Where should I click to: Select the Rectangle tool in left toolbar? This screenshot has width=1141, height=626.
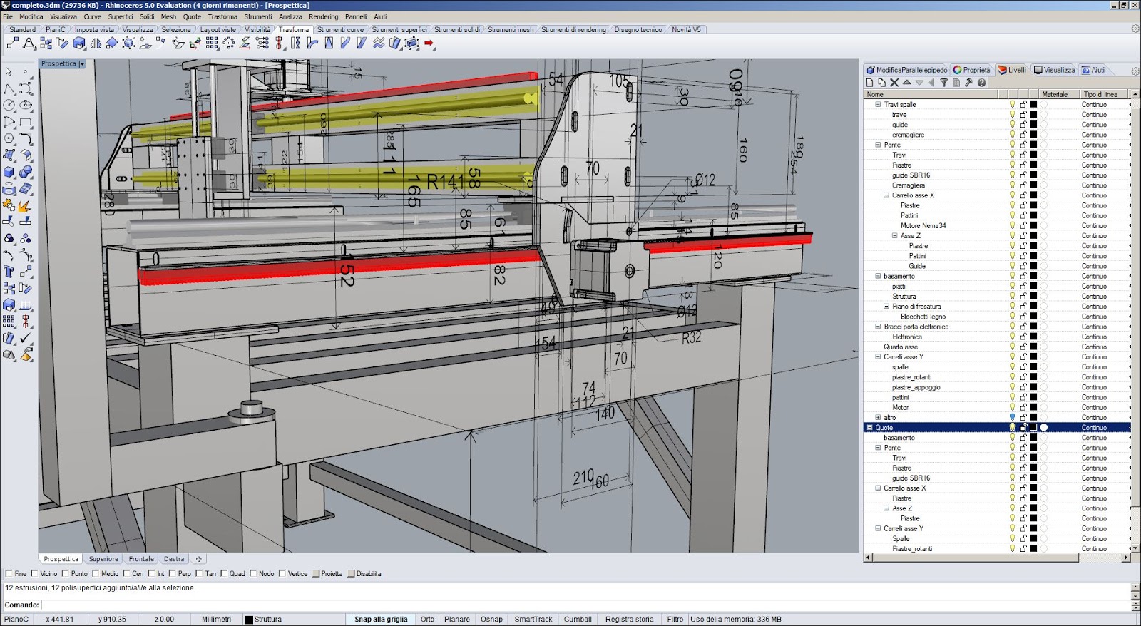click(26, 122)
